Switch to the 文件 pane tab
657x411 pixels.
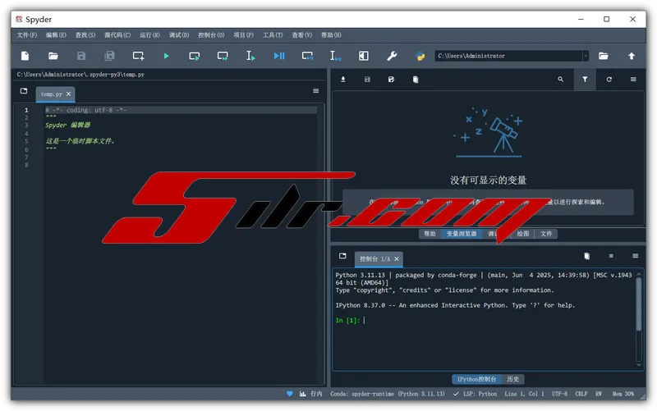coord(546,234)
